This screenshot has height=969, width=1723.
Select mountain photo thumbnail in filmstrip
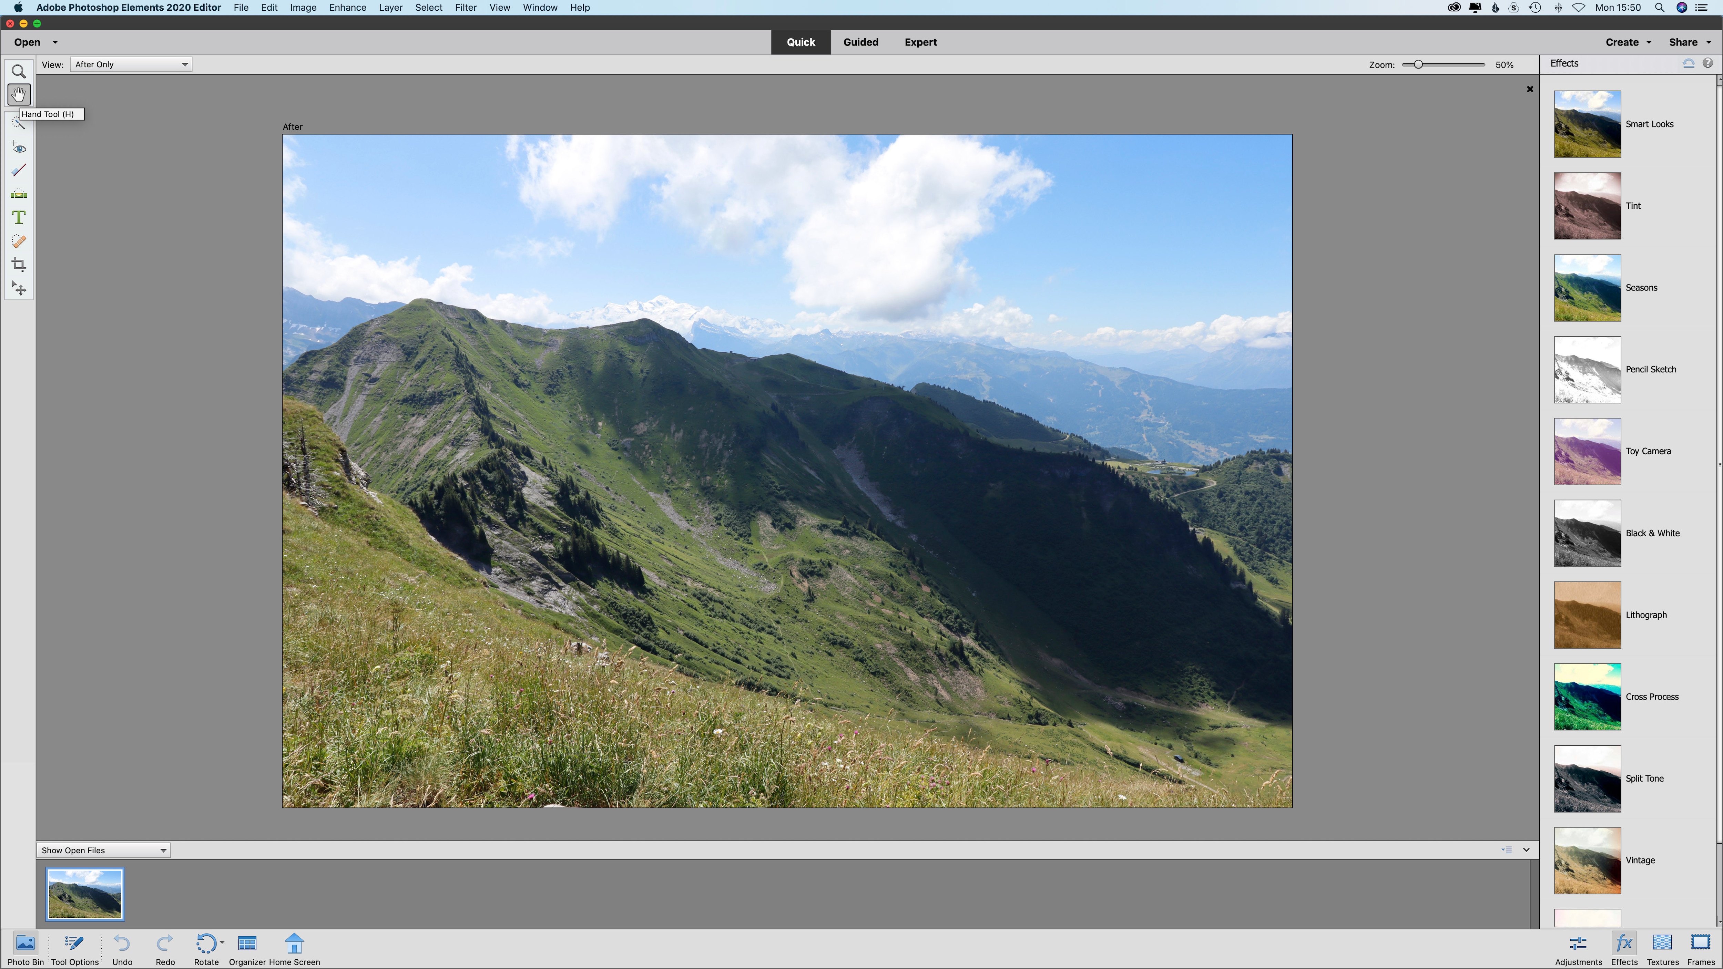coord(84,892)
